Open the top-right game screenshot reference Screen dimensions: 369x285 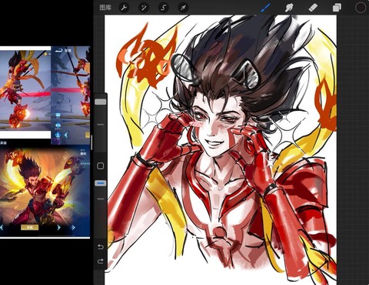click(71, 95)
